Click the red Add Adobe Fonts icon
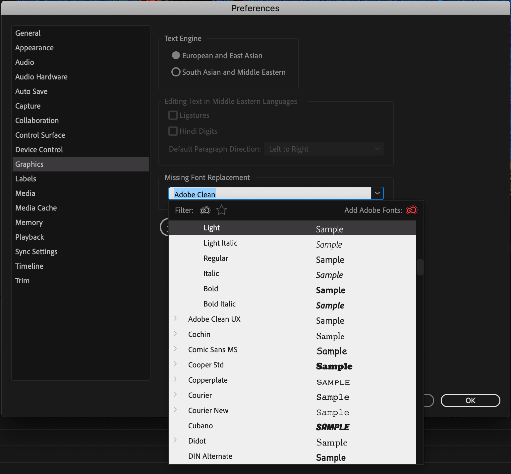The width and height of the screenshot is (511, 474). tap(412, 210)
